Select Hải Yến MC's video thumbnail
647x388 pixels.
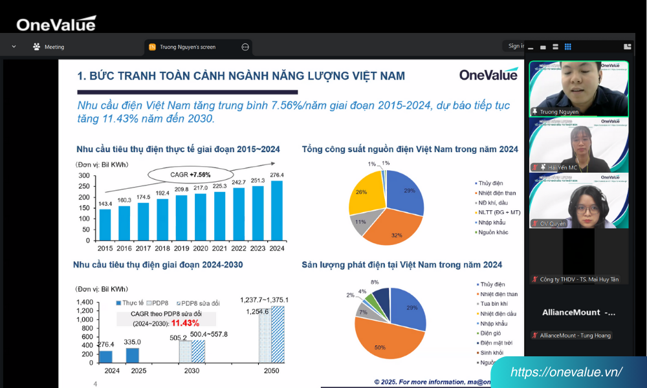pos(578,145)
